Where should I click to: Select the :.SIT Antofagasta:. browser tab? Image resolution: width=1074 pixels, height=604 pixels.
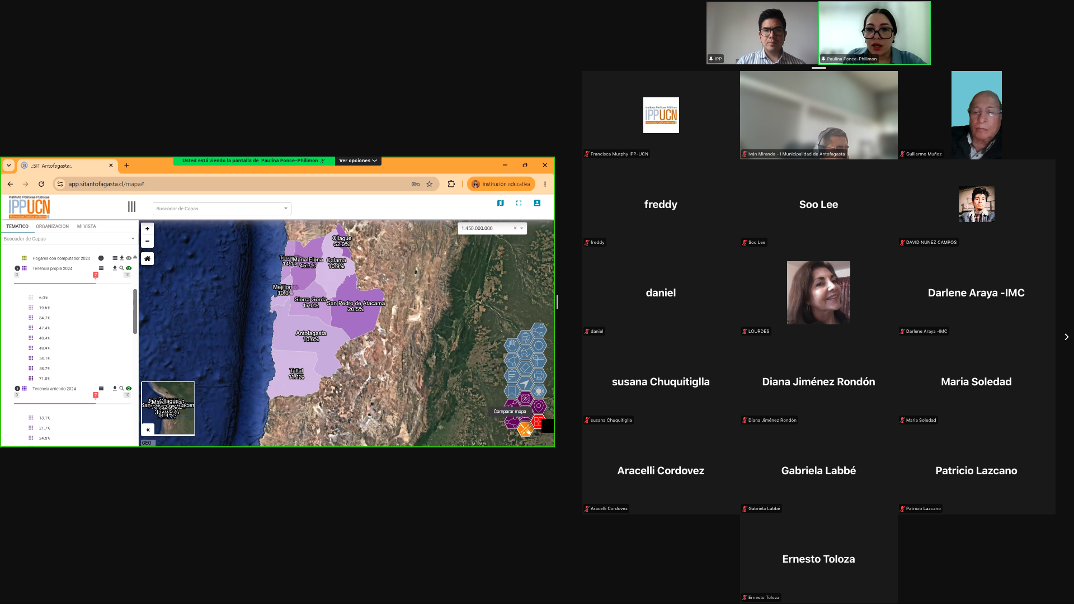pyautogui.click(x=67, y=166)
